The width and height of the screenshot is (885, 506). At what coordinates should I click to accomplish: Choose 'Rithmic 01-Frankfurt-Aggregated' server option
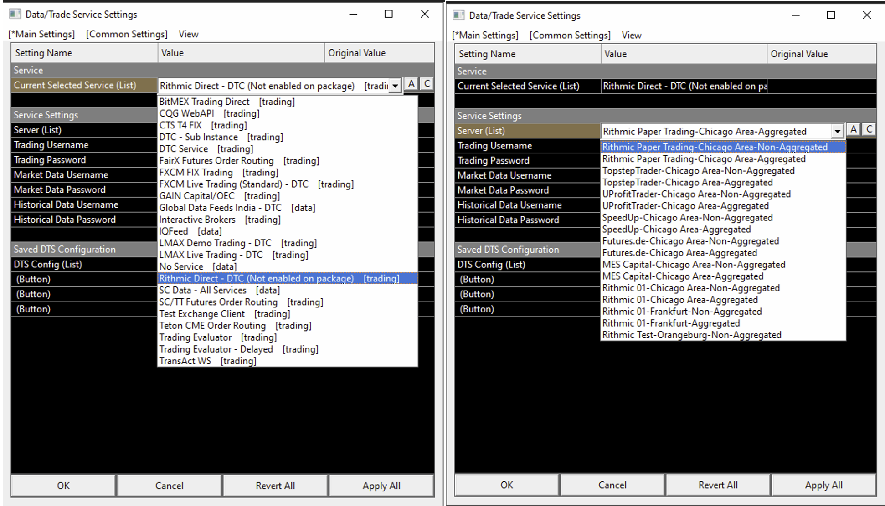pos(671,323)
